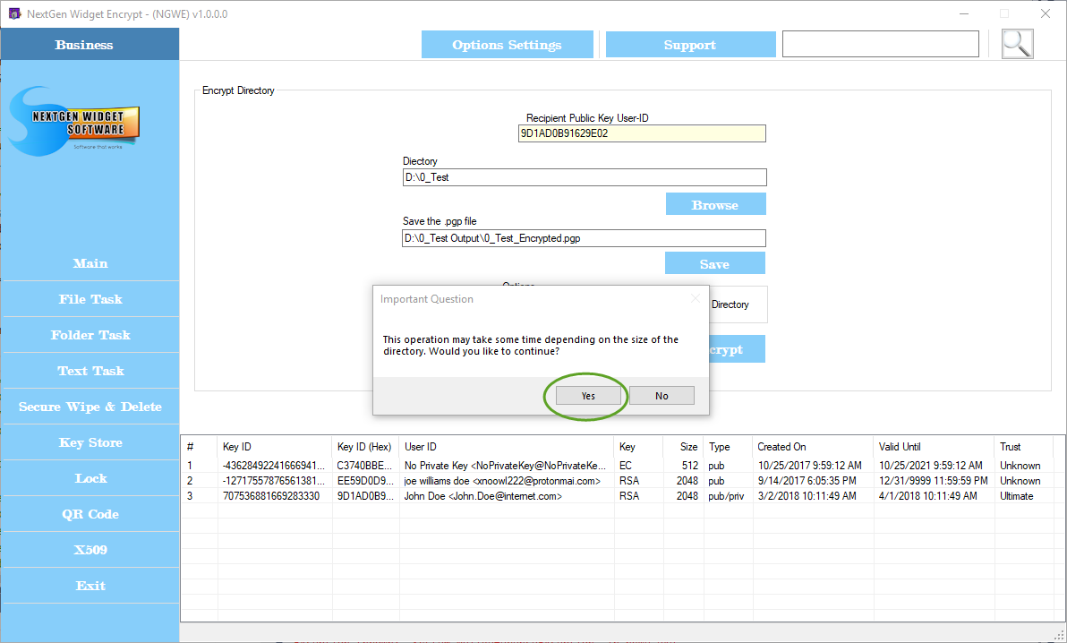Click valid-until date 12/31/9999 11:59:59 PM
Viewport: 1067px width, 643px height.
coord(933,481)
